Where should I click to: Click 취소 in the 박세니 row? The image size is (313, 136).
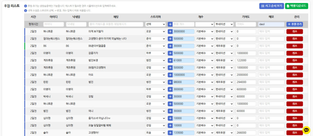coord(294,97)
